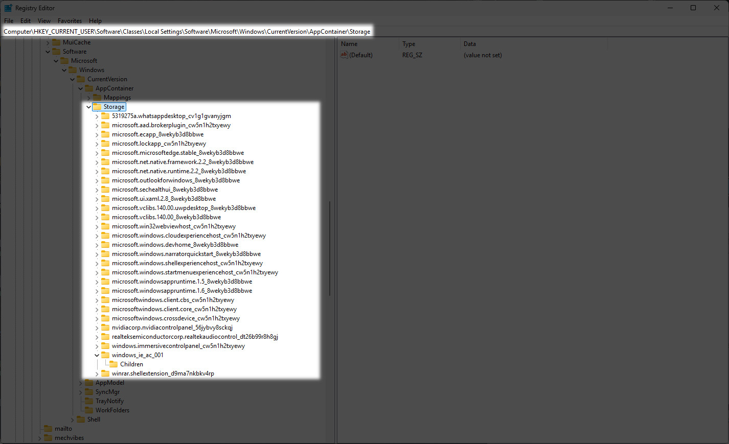
Task: Click folder icon of windows_ie_ac_001 key
Action: click(105, 355)
